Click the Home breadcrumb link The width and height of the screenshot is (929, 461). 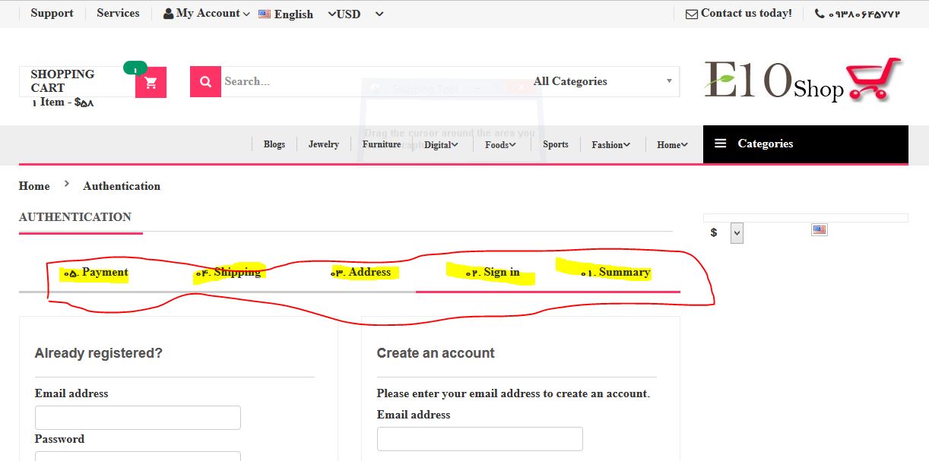[34, 186]
